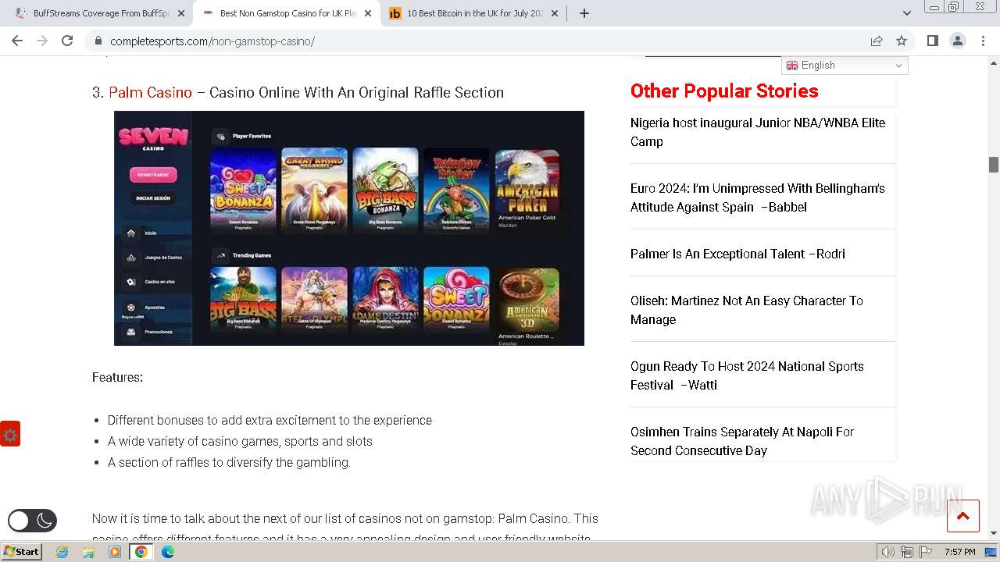Open Windows Media Player from taskbar
Image resolution: width=1000 pixels, height=562 pixels.
click(x=115, y=552)
